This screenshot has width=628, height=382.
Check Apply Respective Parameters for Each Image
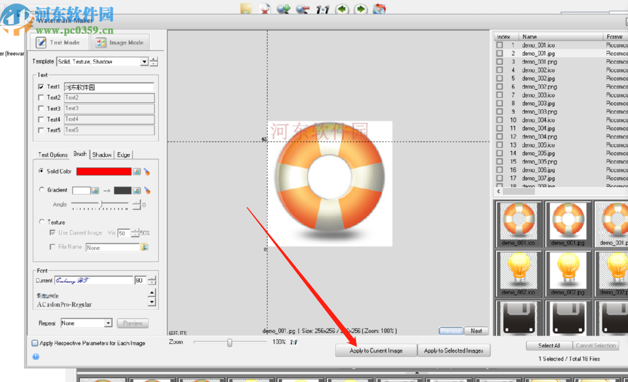(35, 343)
